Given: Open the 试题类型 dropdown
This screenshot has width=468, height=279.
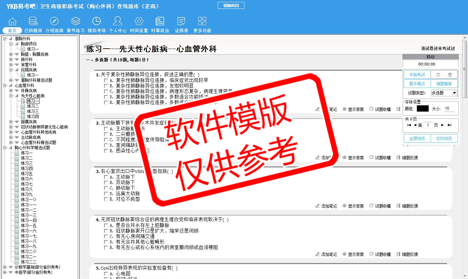Looking at the screenshot, I should tap(454, 93).
